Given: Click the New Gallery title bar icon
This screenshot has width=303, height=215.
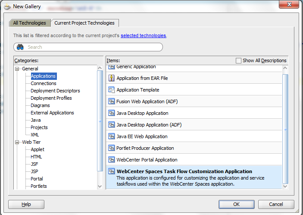Looking at the screenshot, I should (x=7, y=7).
